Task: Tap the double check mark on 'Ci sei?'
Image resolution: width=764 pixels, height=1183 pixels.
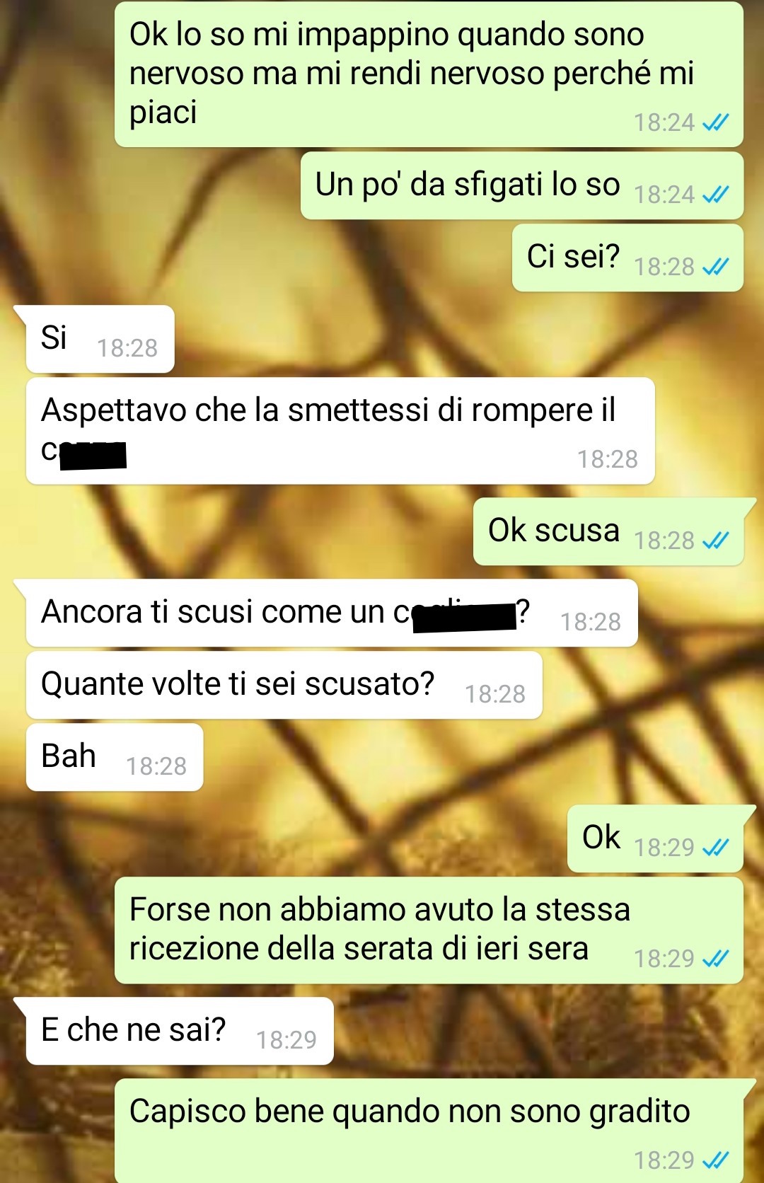Action: pos(715,267)
